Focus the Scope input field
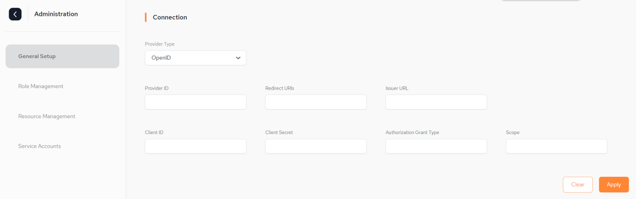 pos(556,146)
